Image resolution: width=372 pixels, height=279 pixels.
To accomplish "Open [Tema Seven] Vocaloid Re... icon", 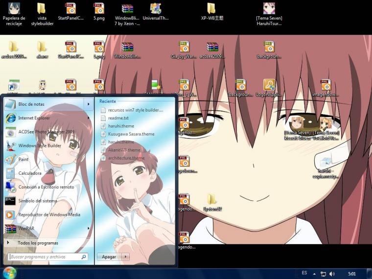I will [x=326, y=128].
